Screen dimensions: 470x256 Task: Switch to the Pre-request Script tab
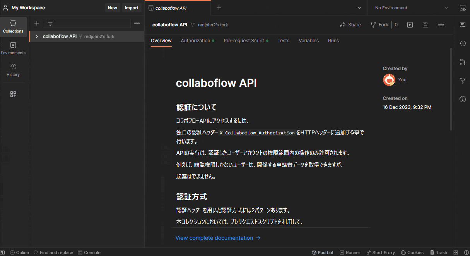(246, 41)
